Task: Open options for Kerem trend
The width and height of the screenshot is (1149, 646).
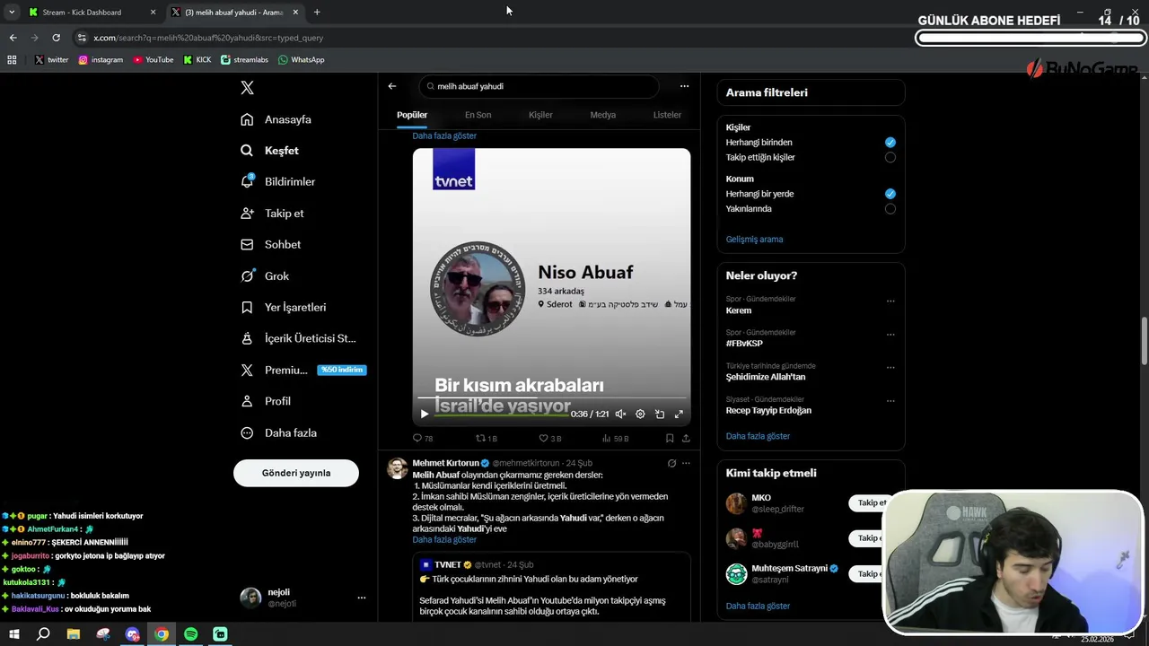Action: click(890, 301)
